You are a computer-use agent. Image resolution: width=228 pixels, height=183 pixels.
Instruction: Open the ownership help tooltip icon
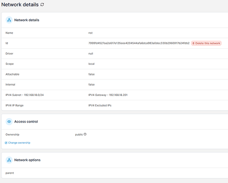click(x=85, y=134)
